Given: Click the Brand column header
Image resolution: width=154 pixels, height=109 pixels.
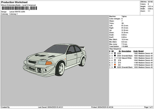Looking at the screenshot, I should pyautogui.click(x=141, y=51).
